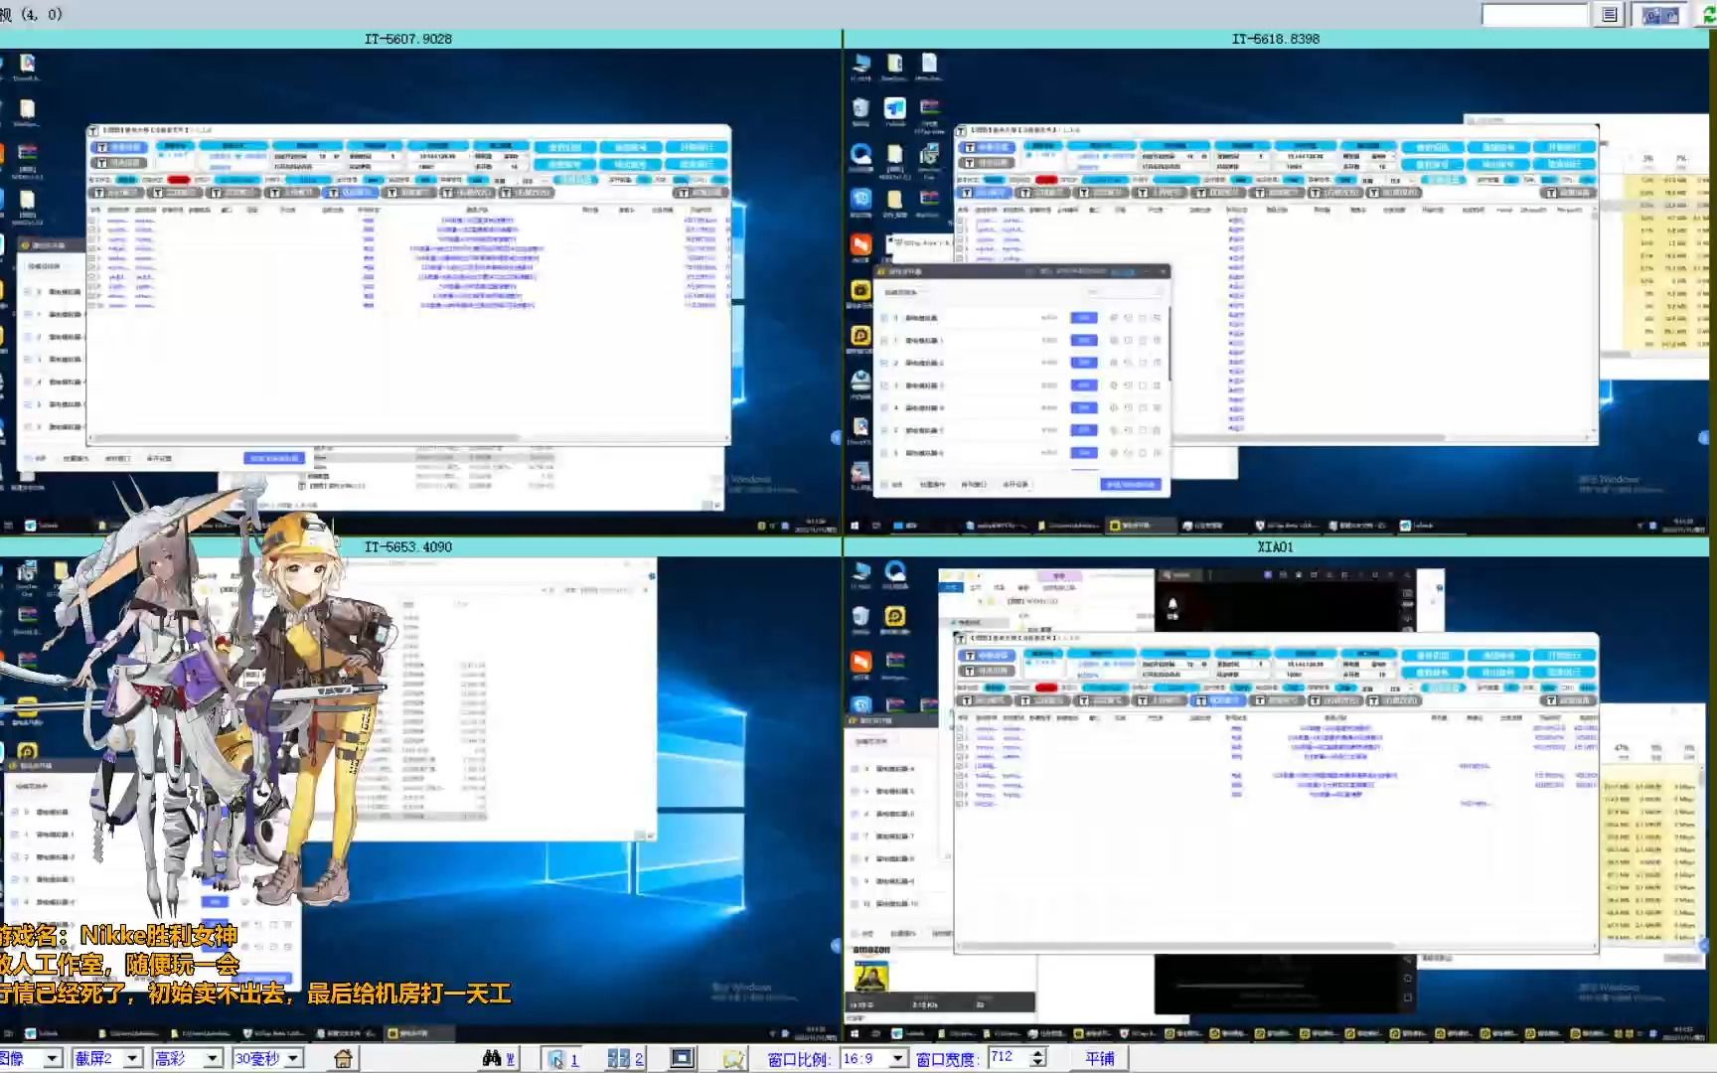Switch to multi-screen grid icon labeled 2
The height and width of the screenshot is (1073, 1717).
point(625,1058)
